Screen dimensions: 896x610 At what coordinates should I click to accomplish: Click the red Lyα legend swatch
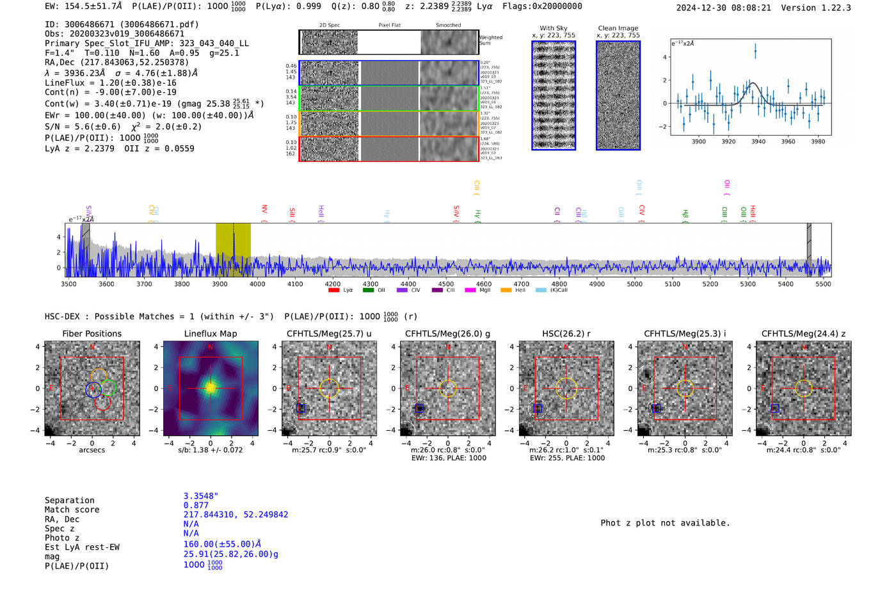click(x=333, y=291)
